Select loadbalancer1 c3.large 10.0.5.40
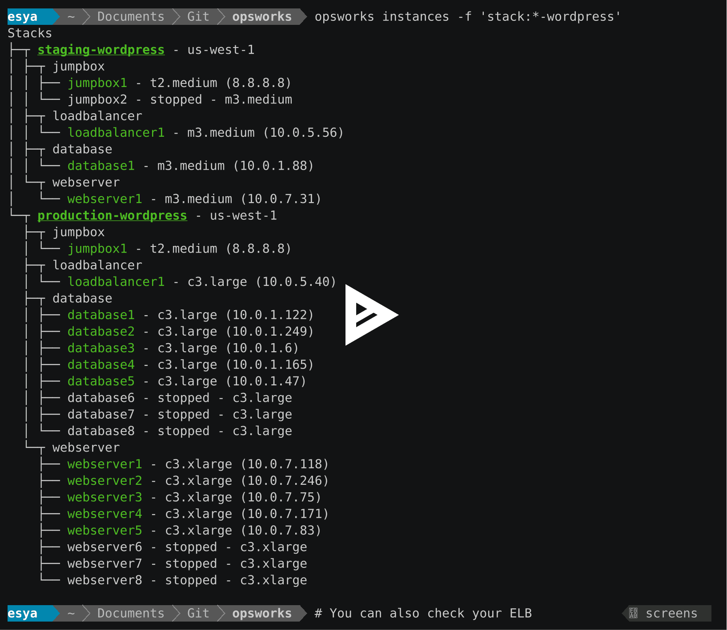 pyautogui.click(x=202, y=282)
